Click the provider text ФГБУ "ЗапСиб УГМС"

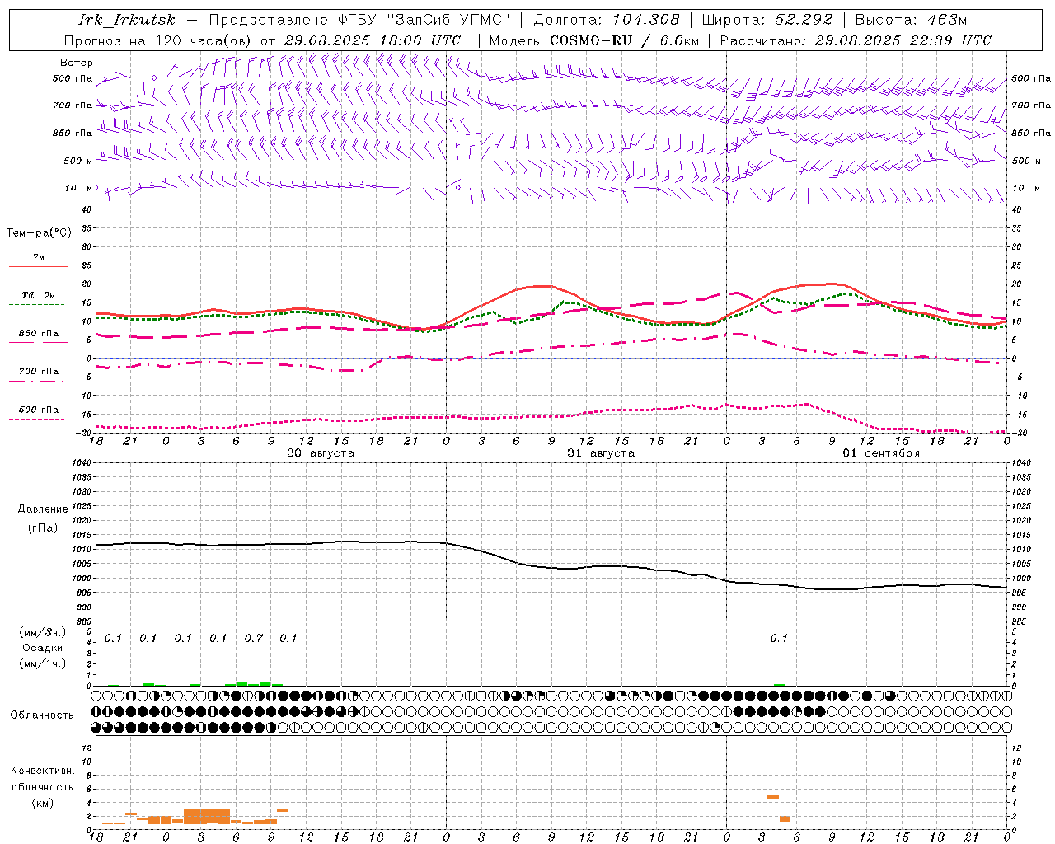coord(424,20)
